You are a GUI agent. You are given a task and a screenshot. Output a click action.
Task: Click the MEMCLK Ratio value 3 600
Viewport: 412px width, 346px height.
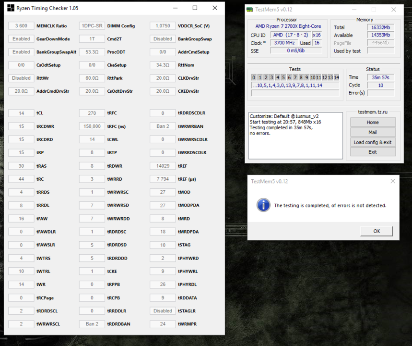pyautogui.click(x=21, y=26)
